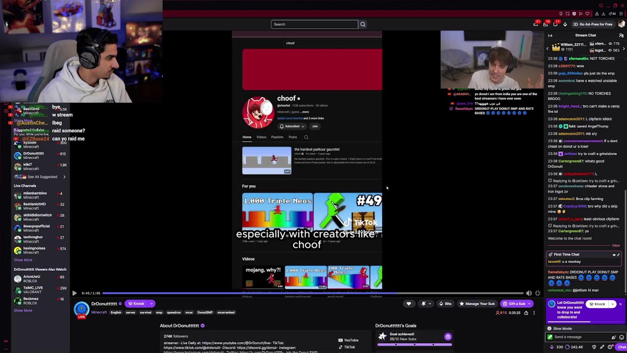Open Knock dropdown arrow beside channel name

tap(151, 304)
